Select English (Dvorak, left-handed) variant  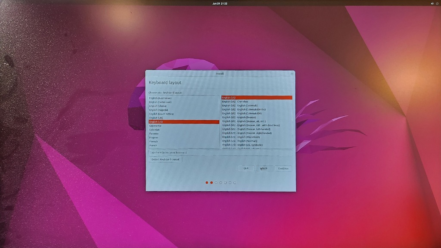click(257, 129)
